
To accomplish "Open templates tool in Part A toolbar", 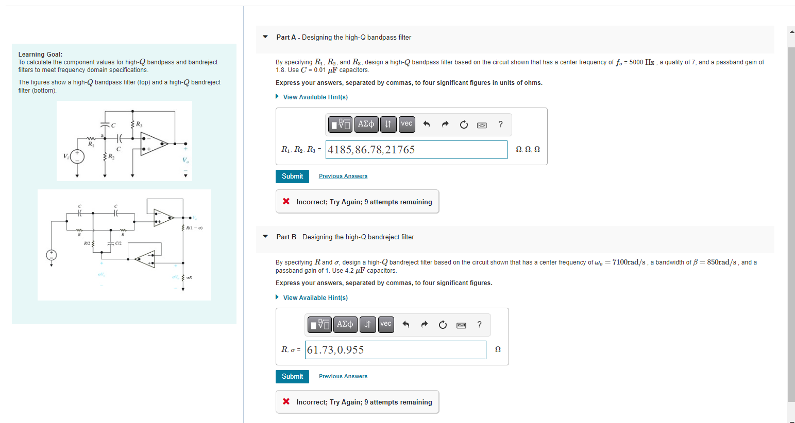I will coord(340,124).
